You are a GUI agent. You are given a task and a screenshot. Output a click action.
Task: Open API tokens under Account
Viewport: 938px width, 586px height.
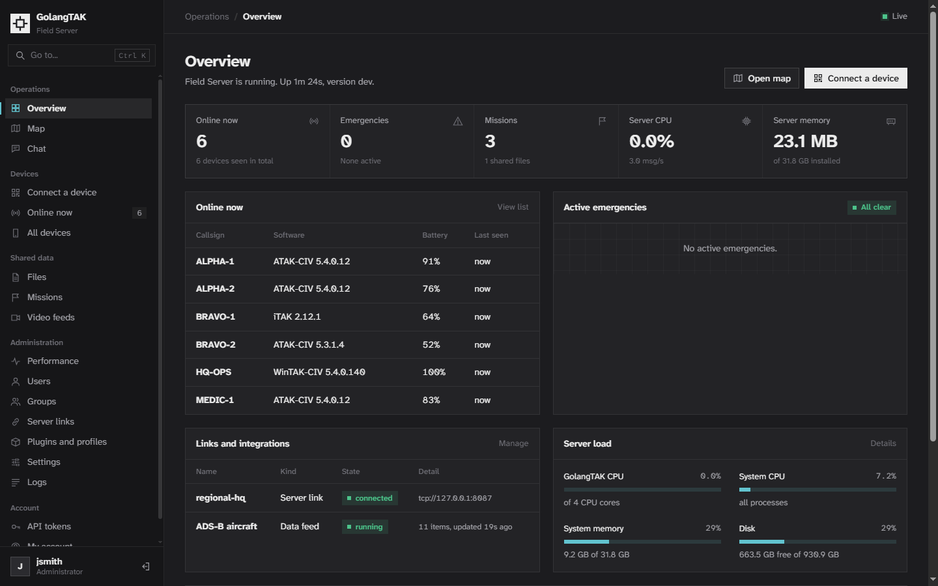pos(78,527)
